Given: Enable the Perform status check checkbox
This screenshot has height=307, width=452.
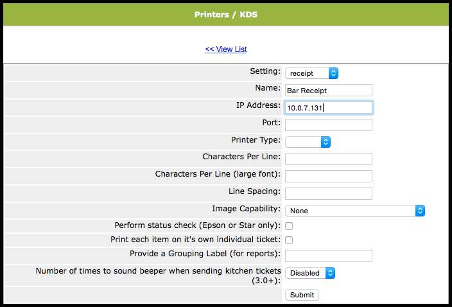Looking at the screenshot, I should point(289,226).
